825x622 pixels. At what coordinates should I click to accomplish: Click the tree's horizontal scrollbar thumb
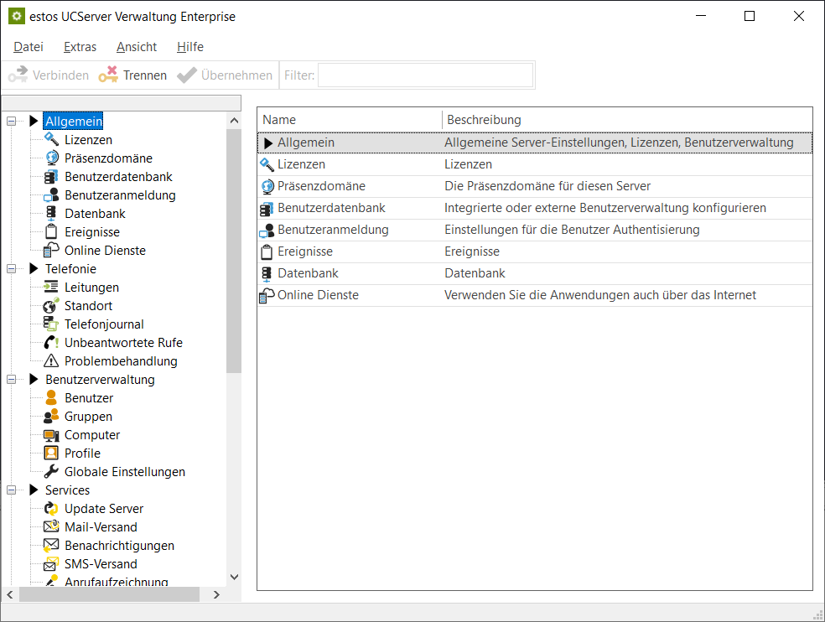pos(109,594)
